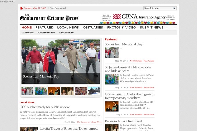Click the May 15, 2015 article date
Viewport: 197px width, 131px height.
(121, 88)
